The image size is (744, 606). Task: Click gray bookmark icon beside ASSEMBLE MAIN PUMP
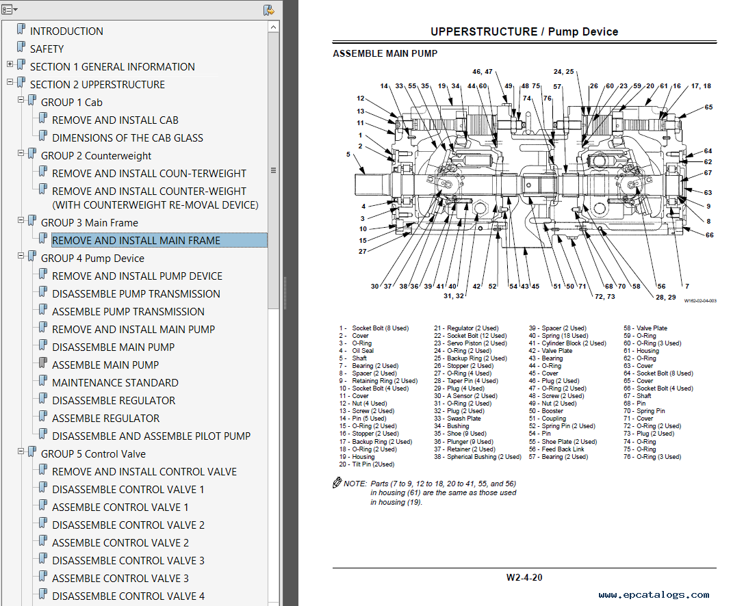click(x=42, y=363)
